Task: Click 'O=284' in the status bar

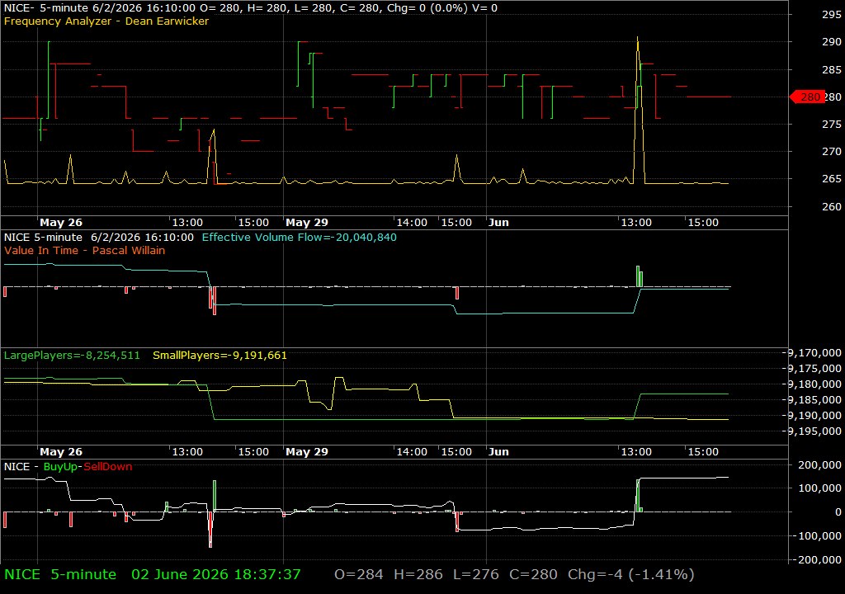Action: tap(359, 574)
